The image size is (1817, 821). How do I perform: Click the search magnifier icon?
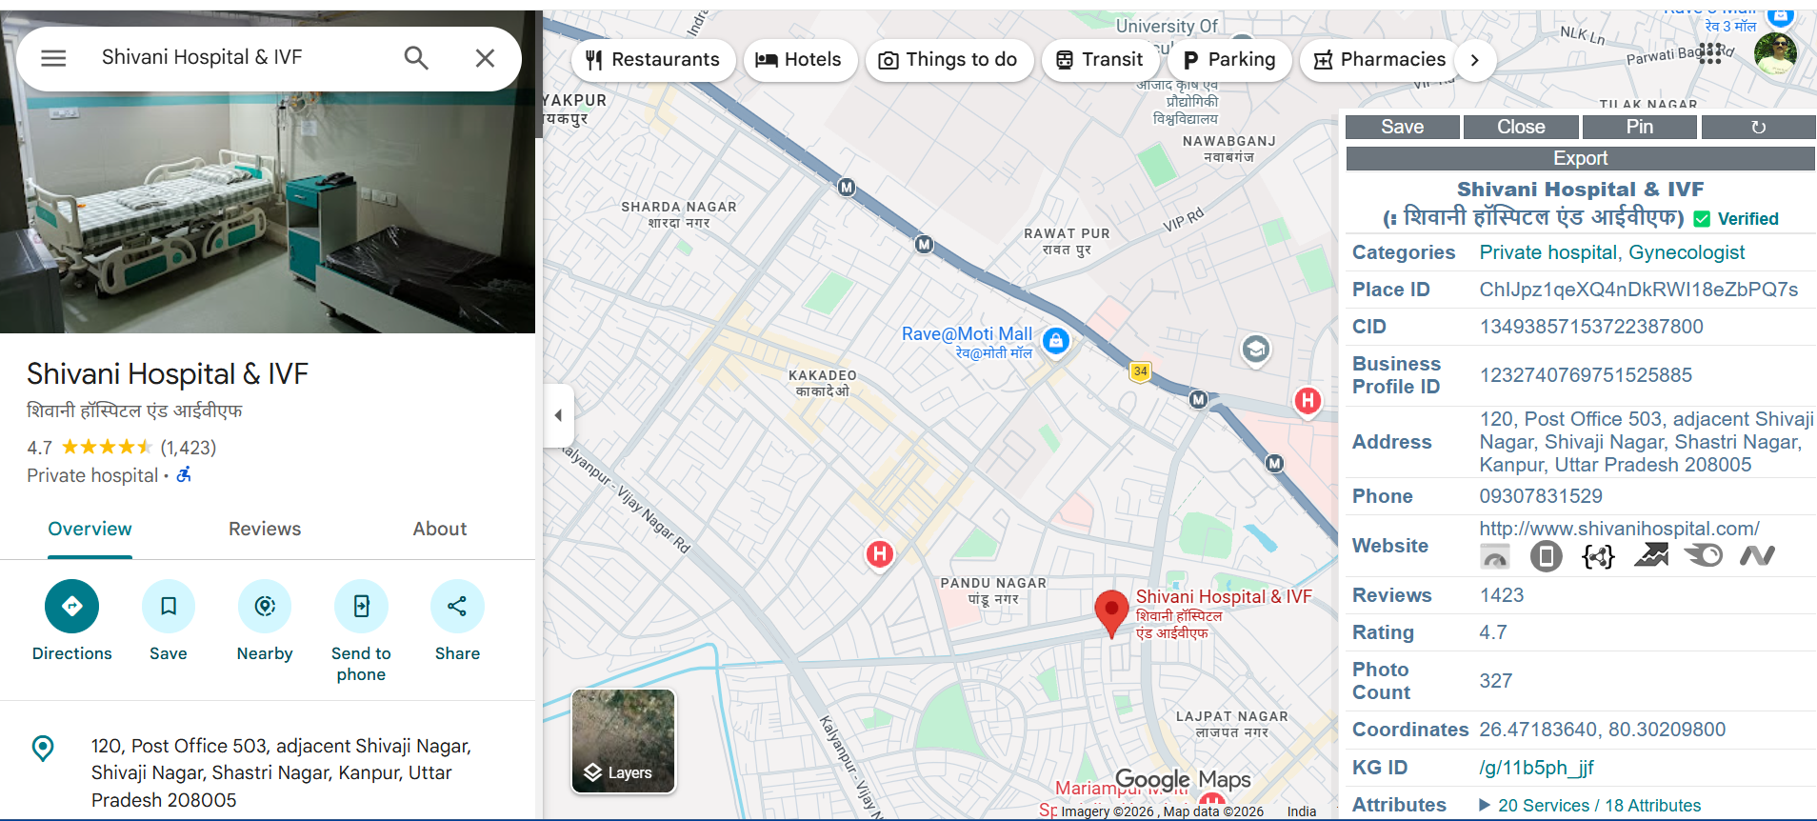416,58
